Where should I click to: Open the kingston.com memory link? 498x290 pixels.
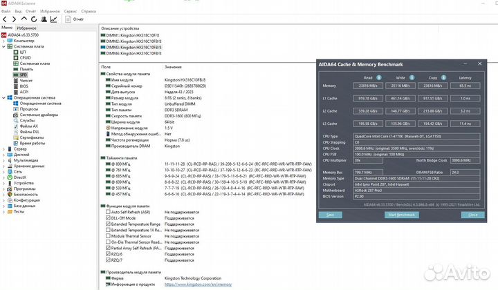click(x=198, y=284)
